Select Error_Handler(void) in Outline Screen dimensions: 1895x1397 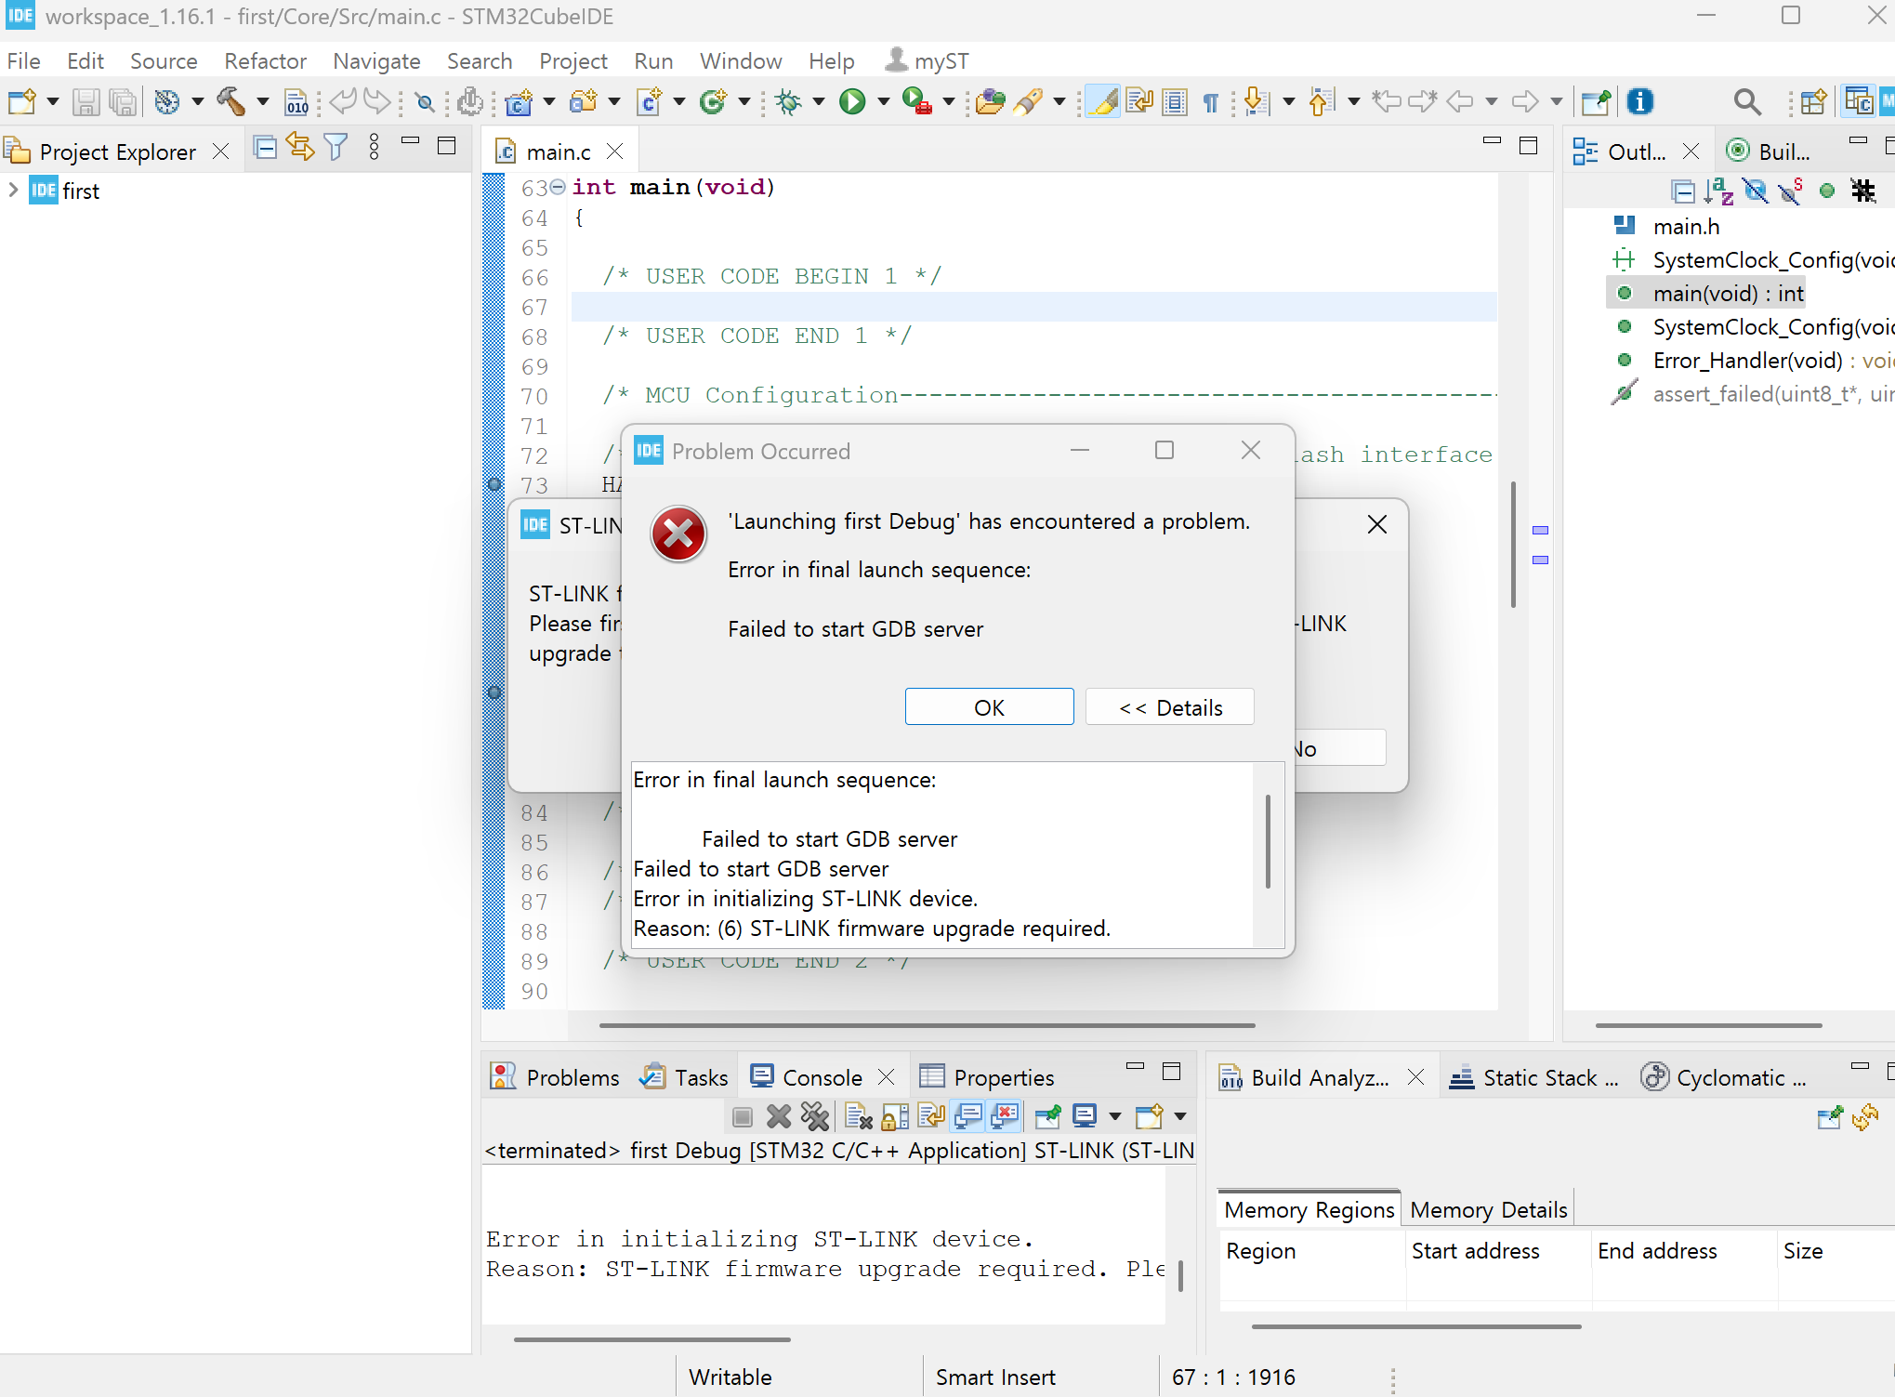pyautogui.click(x=1747, y=361)
